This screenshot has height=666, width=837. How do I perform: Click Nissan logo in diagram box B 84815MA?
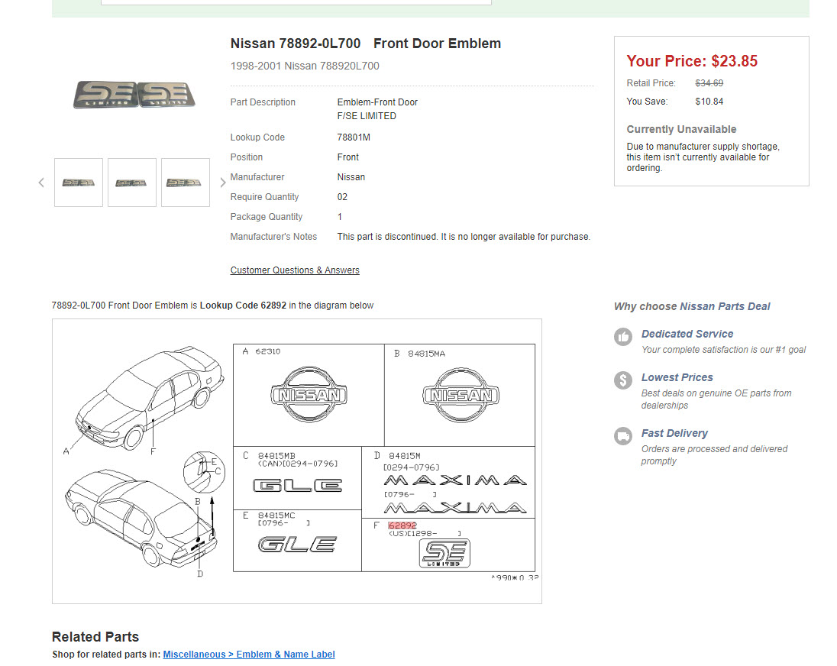click(460, 395)
